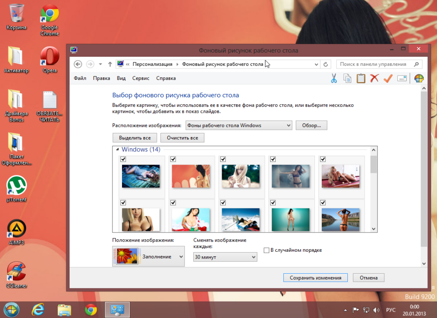Open recent locations arrow next to Forward

click(100, 64)
